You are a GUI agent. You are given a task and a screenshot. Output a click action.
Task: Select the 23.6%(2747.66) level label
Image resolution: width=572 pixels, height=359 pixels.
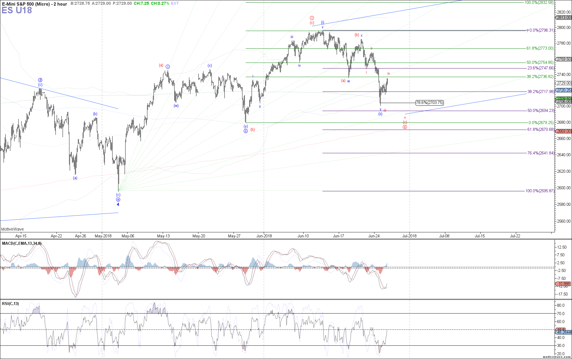click(541, 68)
